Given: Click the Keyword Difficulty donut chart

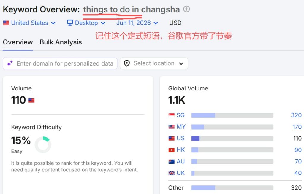Looking at the screenshot, I should pyautogui.click(x=43, y=145).
